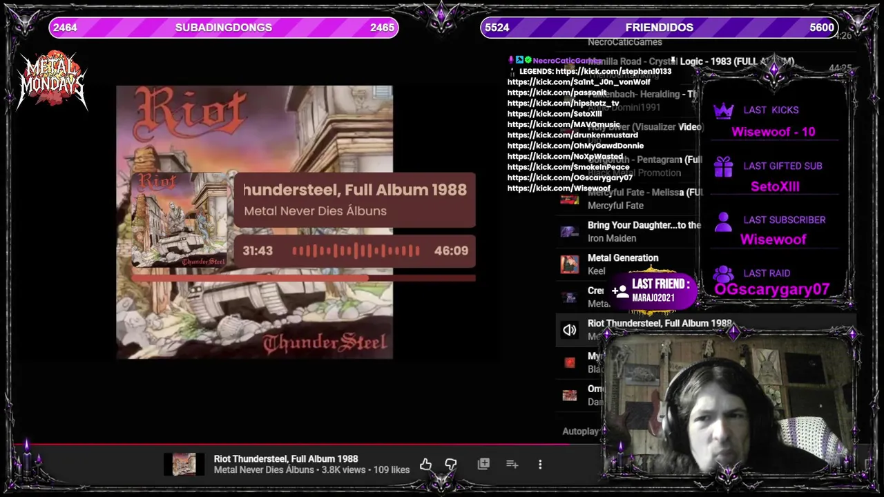The image size is (884, 497).
Task: Click the Autoplay label below the queue
Action: (581, 431)
